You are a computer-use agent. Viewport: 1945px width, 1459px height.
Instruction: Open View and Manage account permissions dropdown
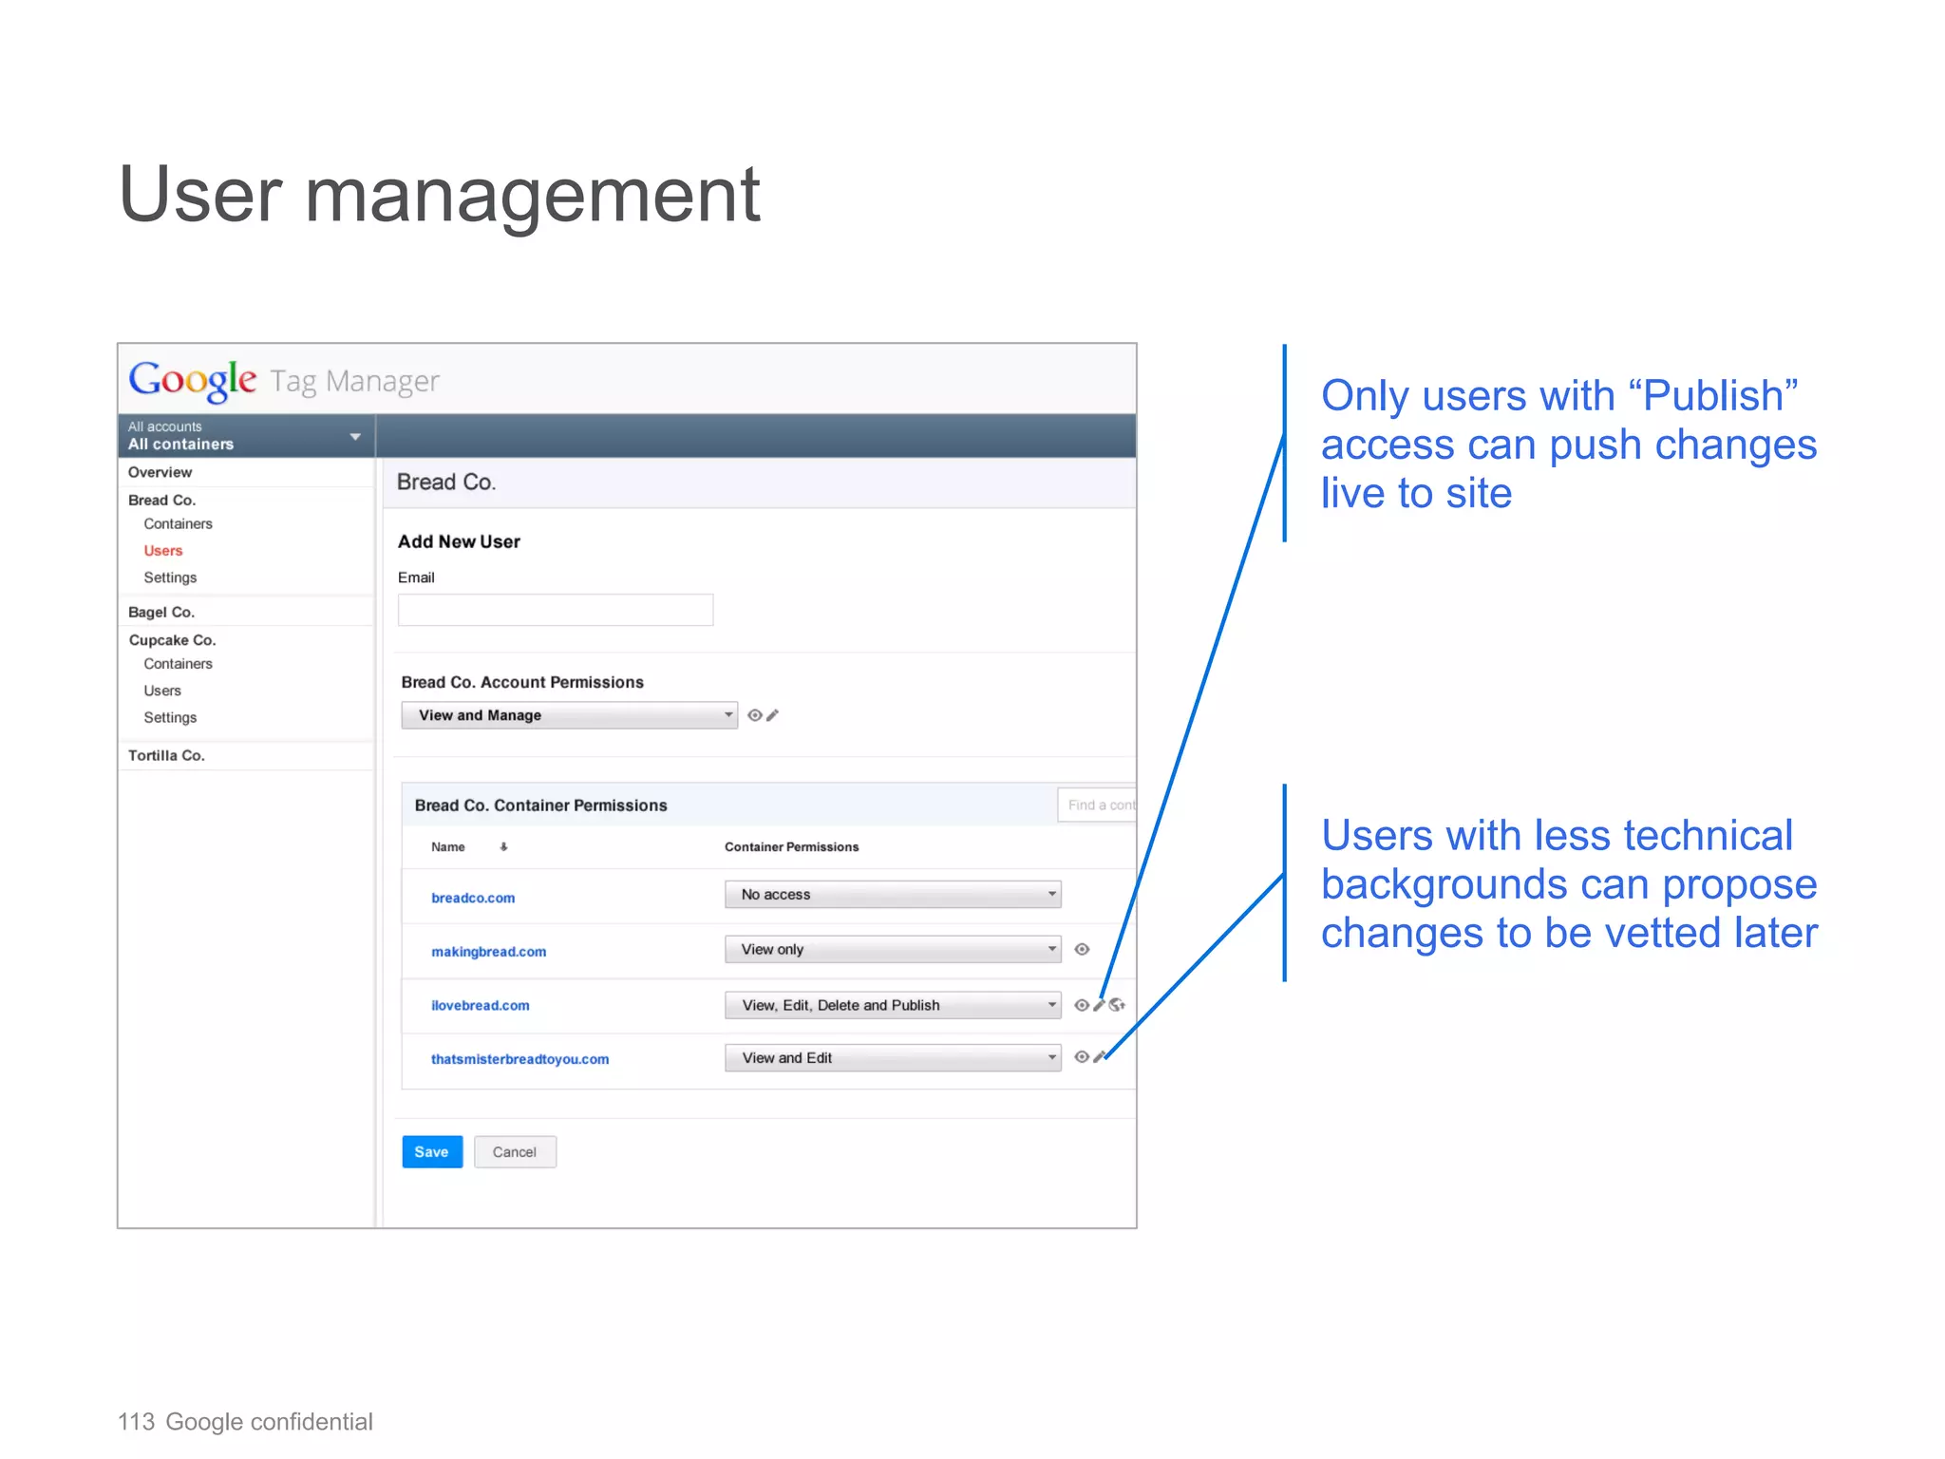tap(569, 715)
